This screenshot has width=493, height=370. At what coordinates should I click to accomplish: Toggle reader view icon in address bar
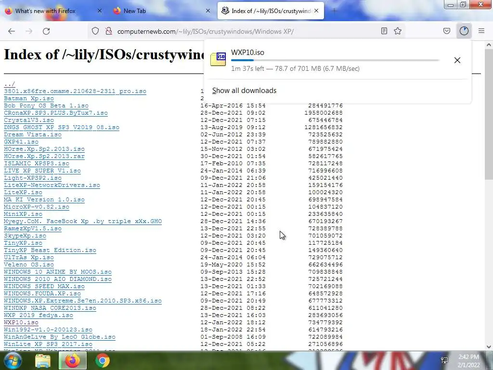(384, 31)
